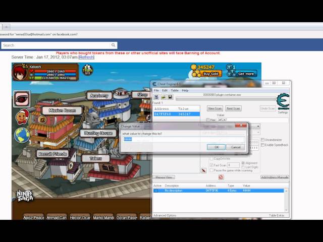
Task: Click the gingerbread man Santa icon
Action: point(22,117)
